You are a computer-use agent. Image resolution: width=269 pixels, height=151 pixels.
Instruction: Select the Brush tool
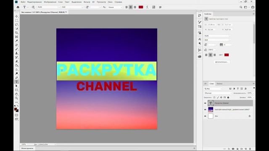click(x=16, y=49)
